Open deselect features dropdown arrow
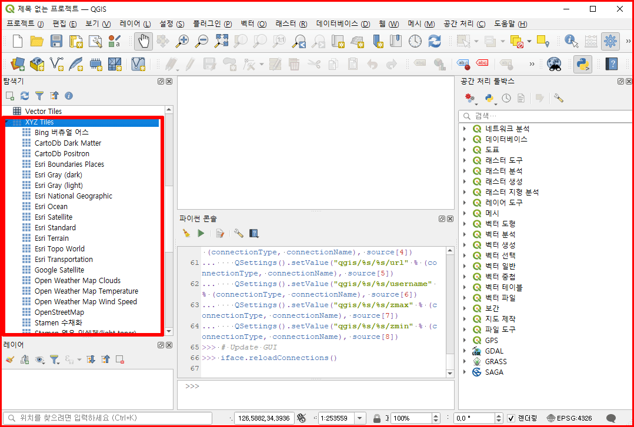The width and height of the screenshot is (634, 427). pyautogui.click(x=529, y=41)
